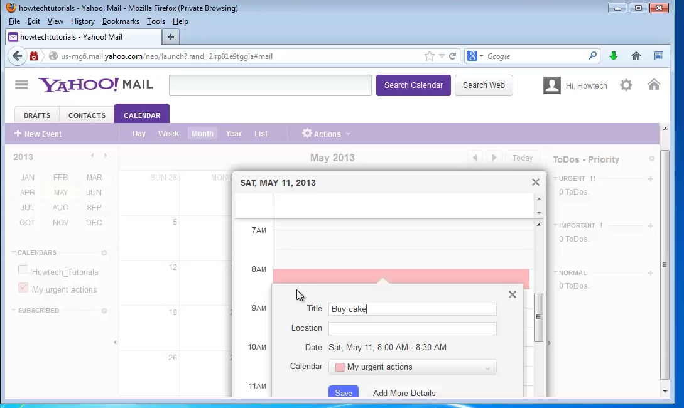This screenshot has width=684, height=408.
Task: Click the Search Calendar button
Action: (x=413, y=85)
